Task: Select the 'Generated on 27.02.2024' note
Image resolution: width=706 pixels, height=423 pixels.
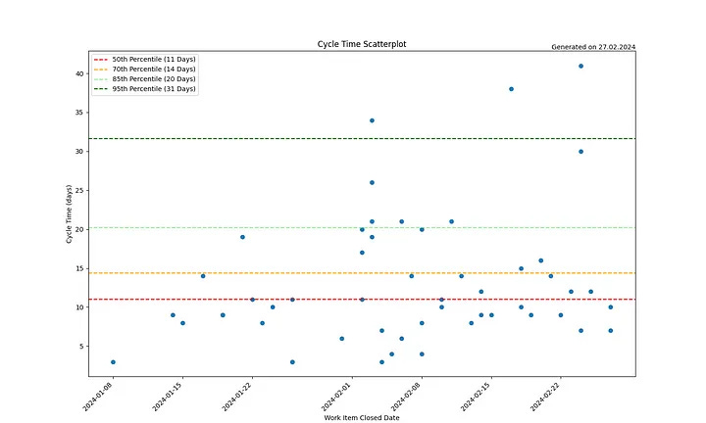Action: (x=593, y=47)
